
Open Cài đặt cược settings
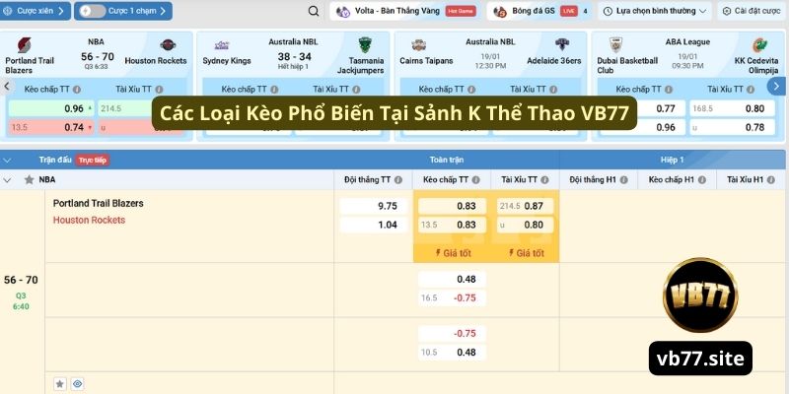coord(753,11)
